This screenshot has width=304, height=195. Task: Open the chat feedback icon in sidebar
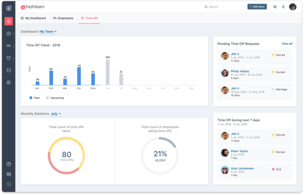tap(9, 174)
